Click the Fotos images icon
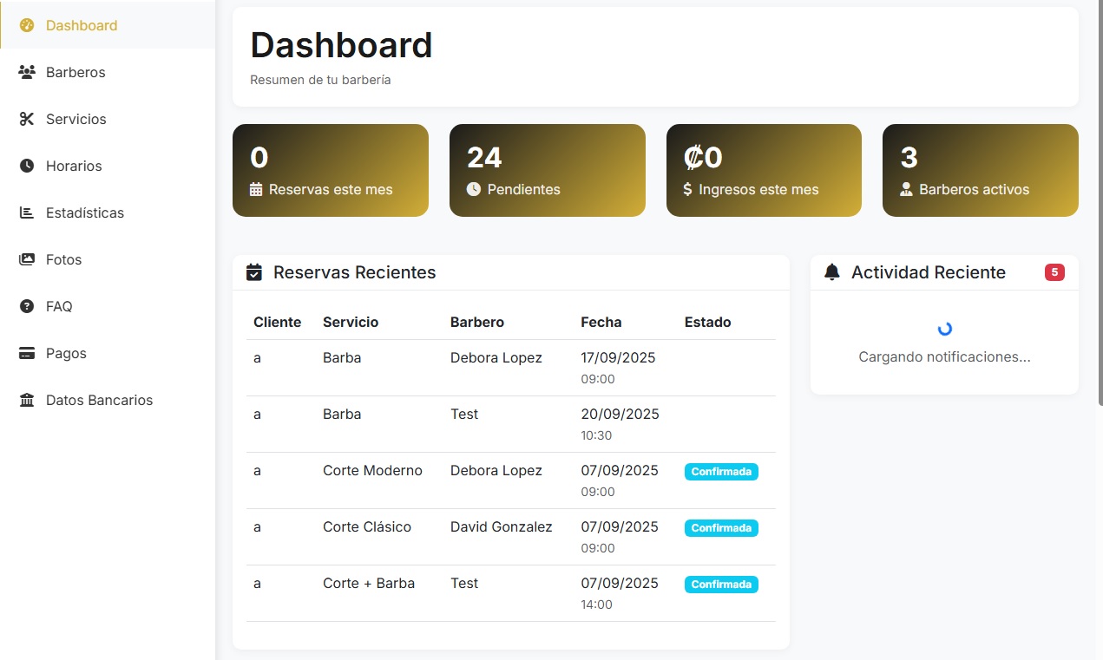Screen dimensions: 1103x660 pyautogui.click(x=27, y=259)
